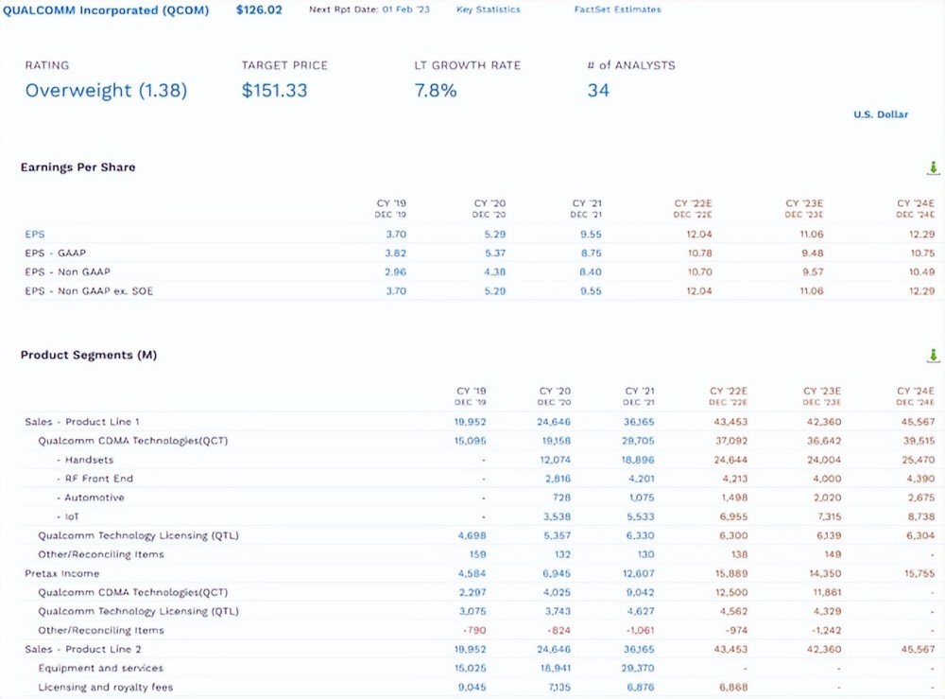The height and width of the screenshot is (699, 945).
Task: Open the blue EPS row link
Action: pyautogui.click(x=35, y=234)
